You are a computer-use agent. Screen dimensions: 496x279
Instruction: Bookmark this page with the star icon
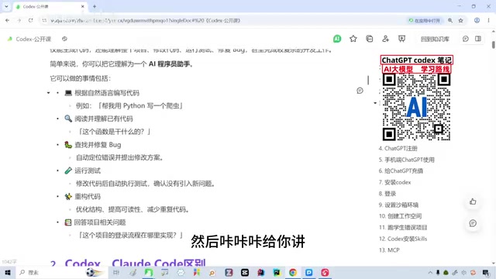click(x=461, y=21)
